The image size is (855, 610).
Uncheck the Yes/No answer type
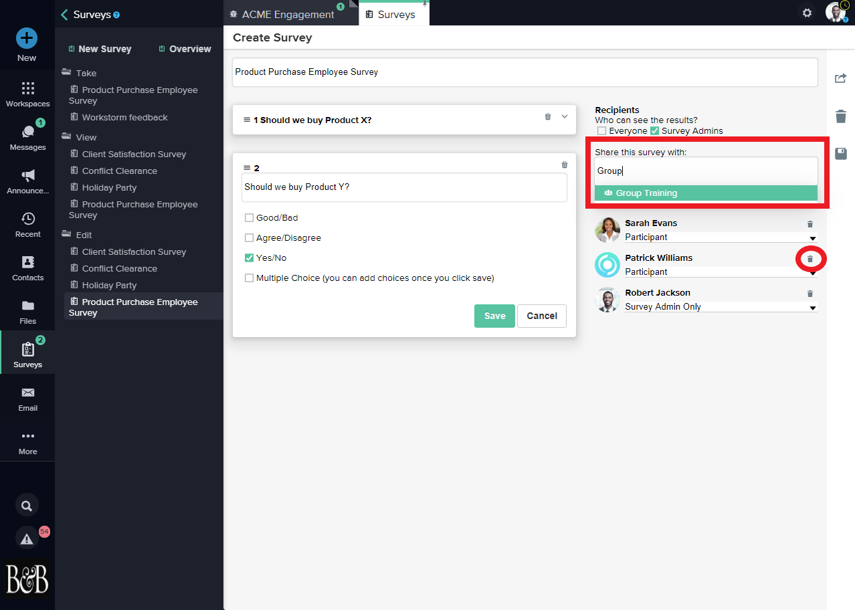click(x=249, y=258)
